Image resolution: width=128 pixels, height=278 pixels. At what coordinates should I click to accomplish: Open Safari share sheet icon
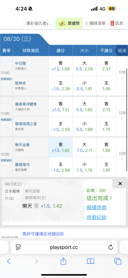pyautogui.click(x=63, y=261)
